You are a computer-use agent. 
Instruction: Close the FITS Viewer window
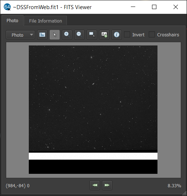pyautogui.click(x=176, y=7)
